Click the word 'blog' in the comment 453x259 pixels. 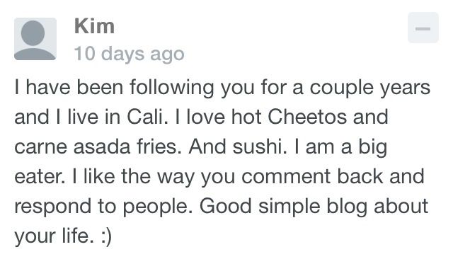(347, 207)
